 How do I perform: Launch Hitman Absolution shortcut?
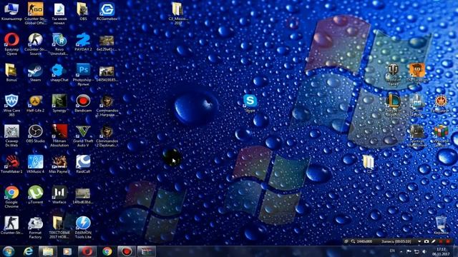59,136
